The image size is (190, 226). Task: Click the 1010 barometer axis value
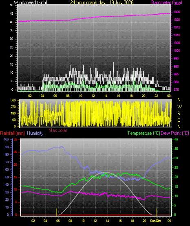[x=177, y=35]
